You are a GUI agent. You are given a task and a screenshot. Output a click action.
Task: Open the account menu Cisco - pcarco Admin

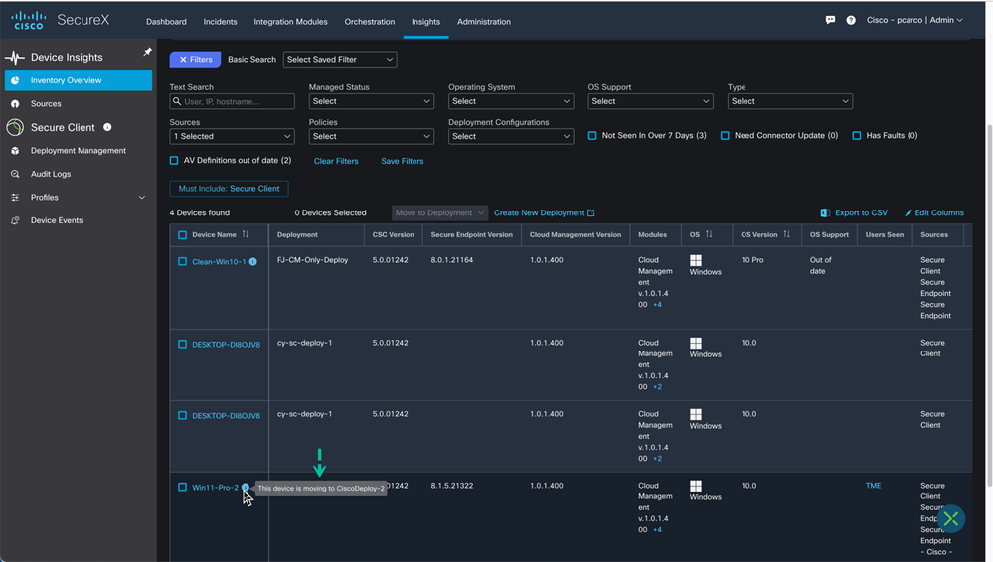[x=914, y=20]
